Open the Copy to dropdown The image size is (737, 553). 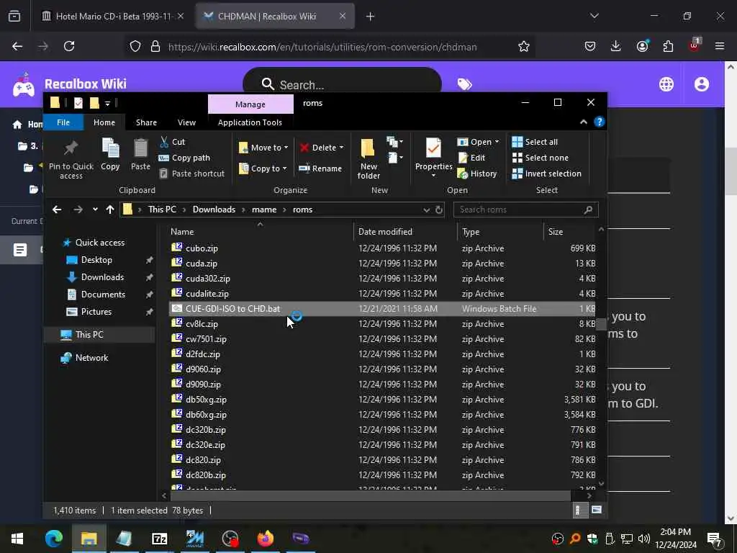[x=263, y=168]
